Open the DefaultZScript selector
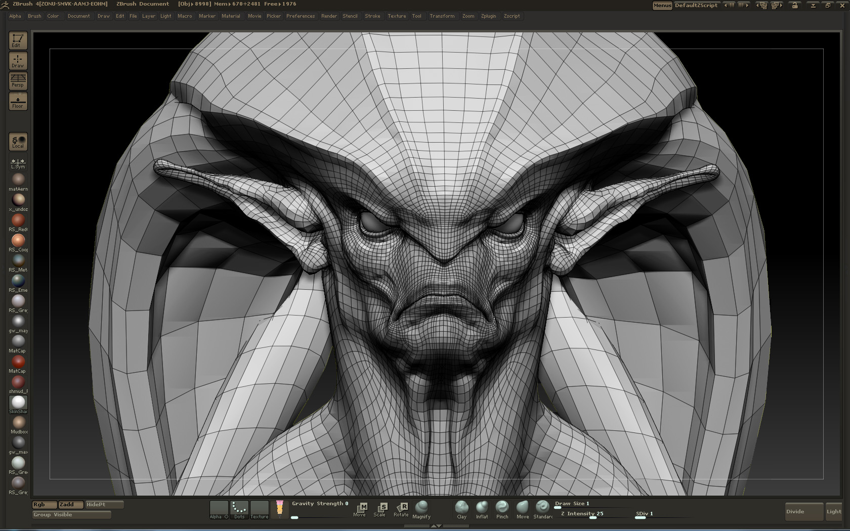The image size is (850, 531). (696, 6)
